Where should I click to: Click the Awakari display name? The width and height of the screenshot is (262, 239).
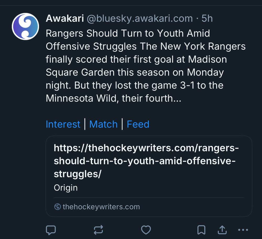65,19
